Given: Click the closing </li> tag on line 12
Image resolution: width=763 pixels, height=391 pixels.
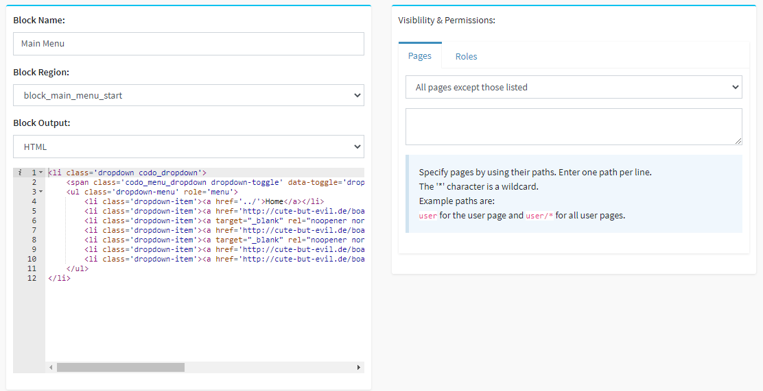Looking at the screenshot, I should (x=60, y=278).
